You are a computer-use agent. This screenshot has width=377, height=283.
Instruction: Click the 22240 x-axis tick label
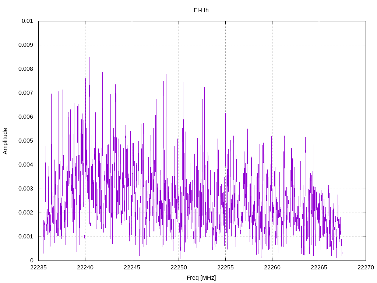coord(85,268)
